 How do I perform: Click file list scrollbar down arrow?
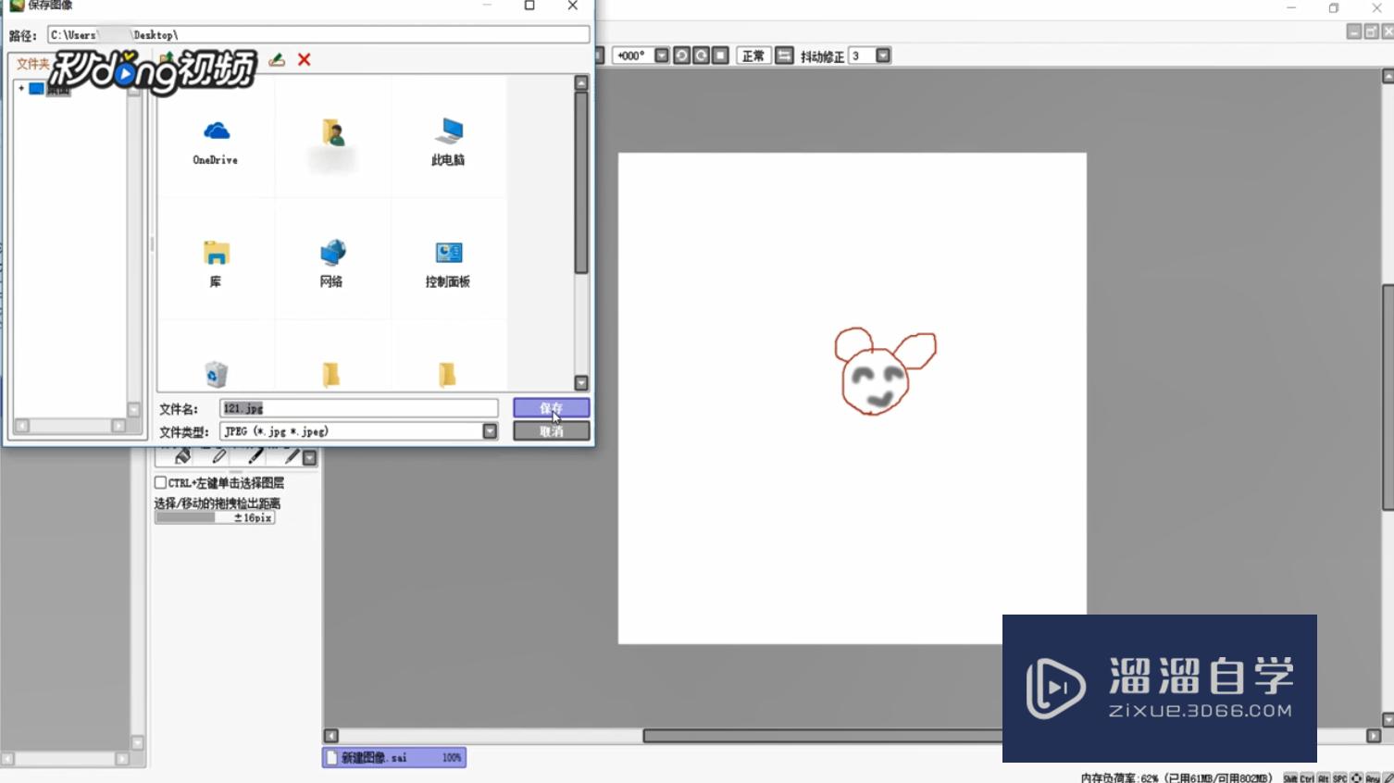coord(581,382)
